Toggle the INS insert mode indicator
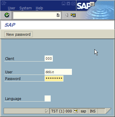 pos(93,111)
